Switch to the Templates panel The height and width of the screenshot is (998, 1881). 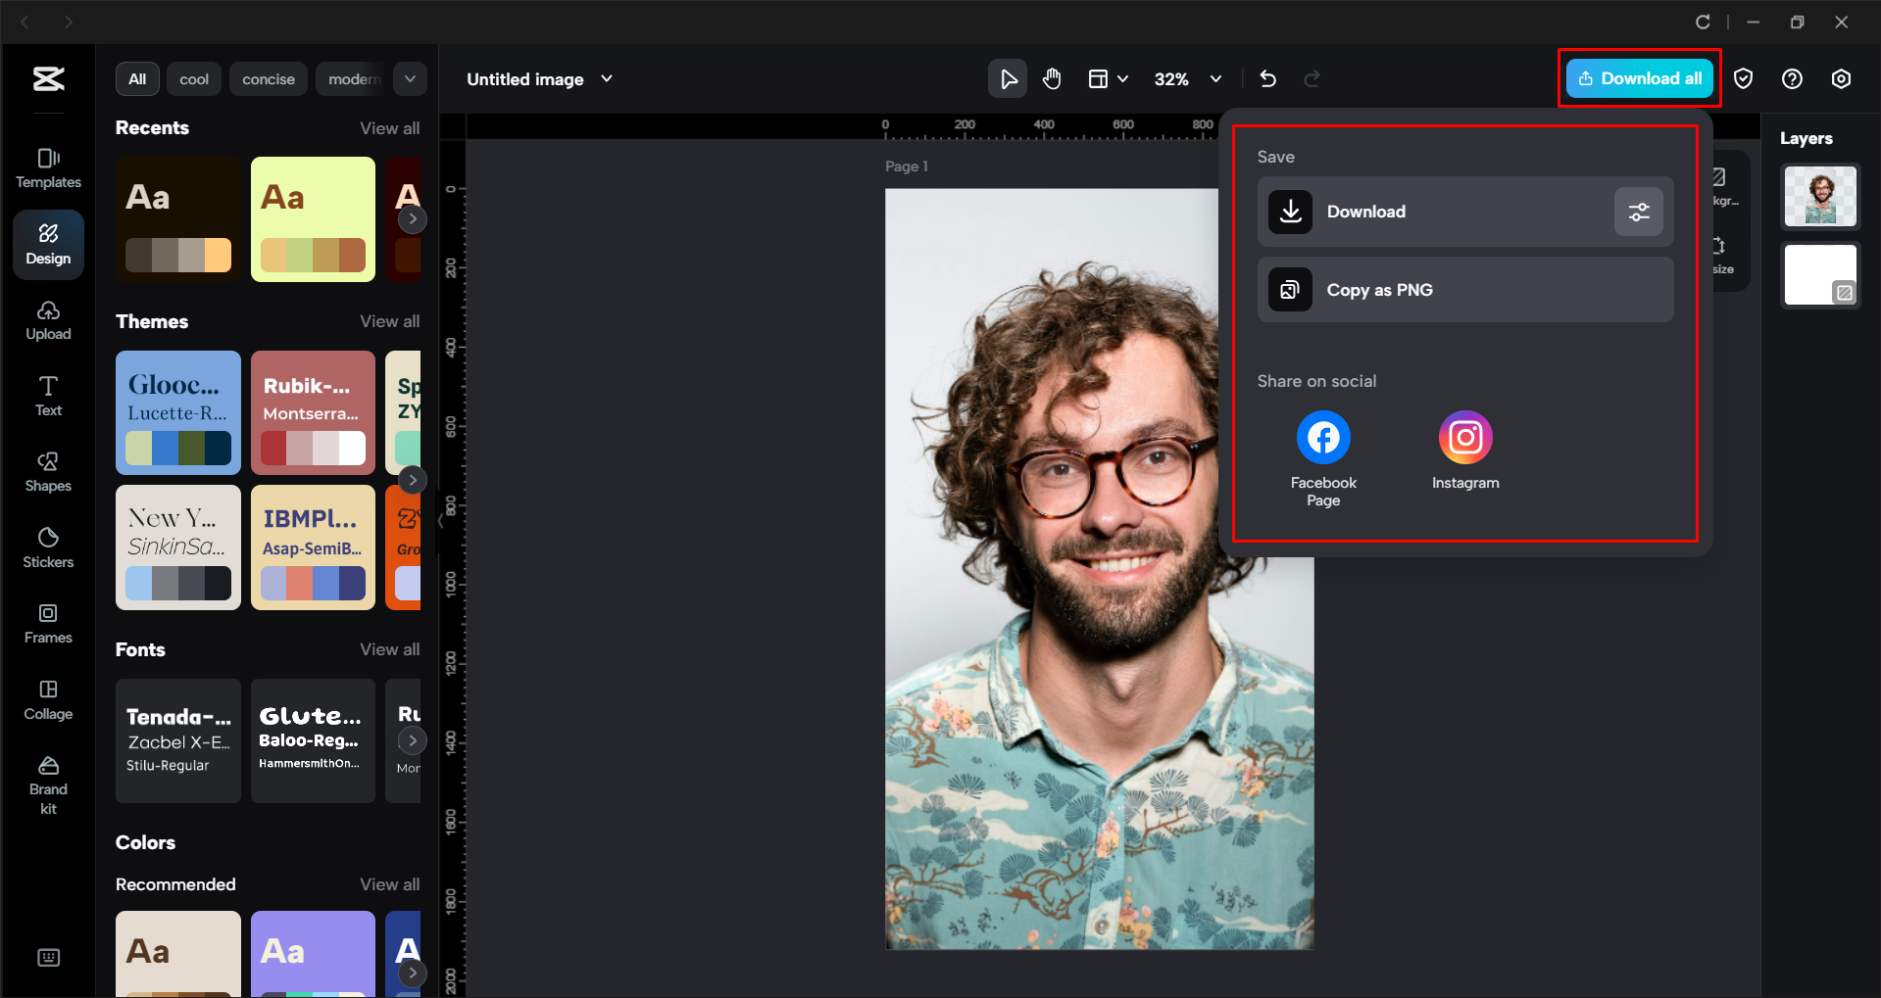(48, 166)
